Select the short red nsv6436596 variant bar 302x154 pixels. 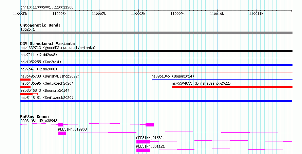pyautogui.click(x=25, y=87)
